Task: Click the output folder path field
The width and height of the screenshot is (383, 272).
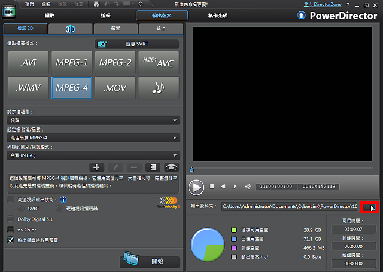Action: [x=290, y=207]
